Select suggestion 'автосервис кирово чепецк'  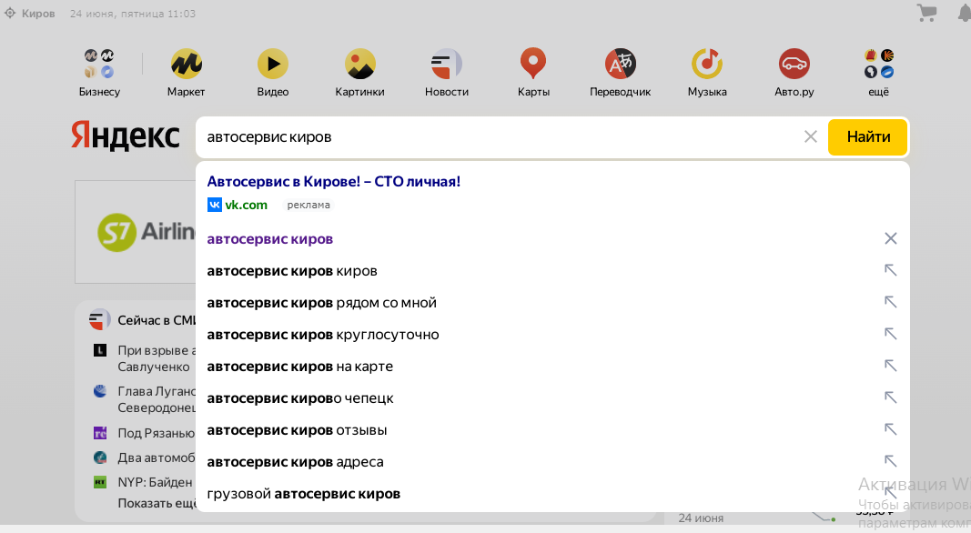[299, 398]
